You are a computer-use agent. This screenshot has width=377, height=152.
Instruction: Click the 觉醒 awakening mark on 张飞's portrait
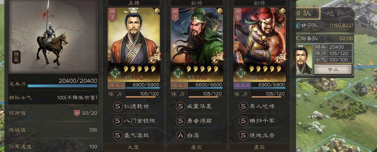[x=280, y=57]
